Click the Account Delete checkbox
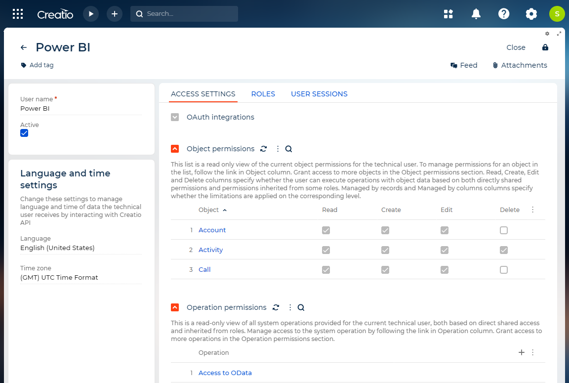The height and width of the screenshot is (383, 569). [504, 230]
